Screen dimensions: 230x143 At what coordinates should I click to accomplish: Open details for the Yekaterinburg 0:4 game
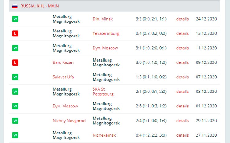pyautogui.click(x=182, y=33)
